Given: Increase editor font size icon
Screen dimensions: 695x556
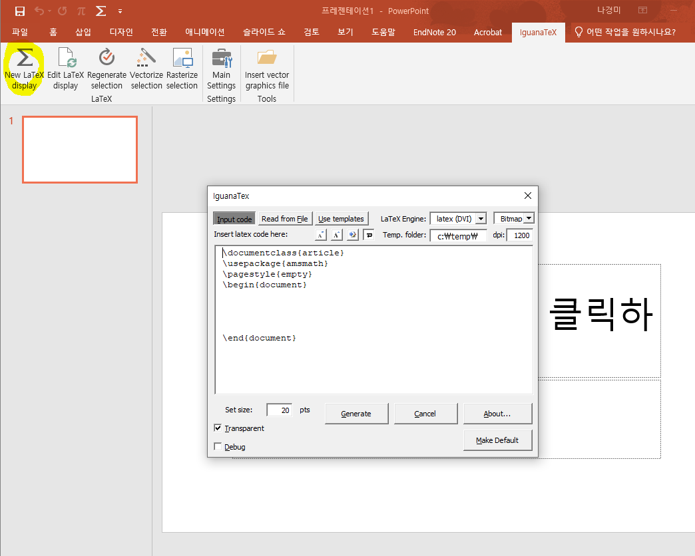Looking at the screenshot, I should point(336,235).
